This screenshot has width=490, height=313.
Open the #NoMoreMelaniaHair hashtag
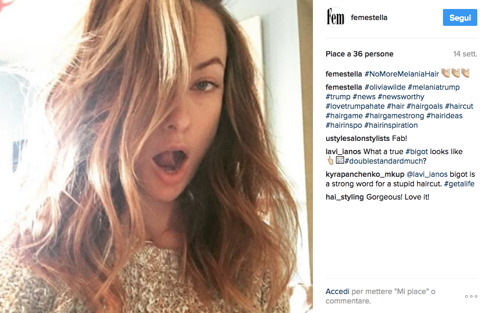(x=402, y=74)
